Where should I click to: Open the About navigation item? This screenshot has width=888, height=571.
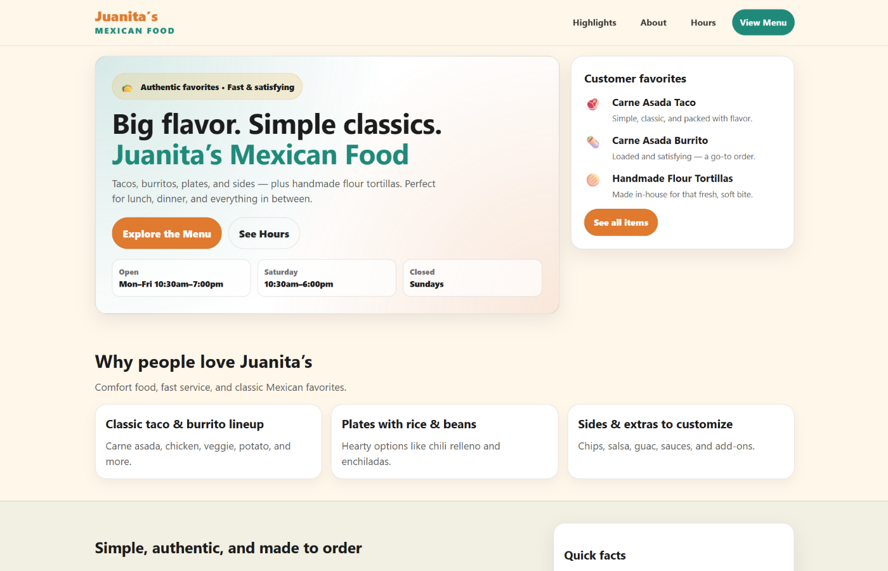(653, 22)
